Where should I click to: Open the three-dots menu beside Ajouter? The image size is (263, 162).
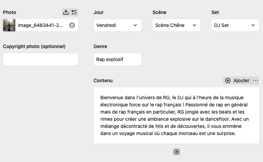[255, 80]
